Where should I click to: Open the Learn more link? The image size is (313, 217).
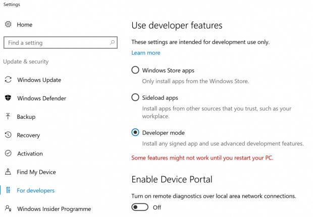click(x=146, y=53)
